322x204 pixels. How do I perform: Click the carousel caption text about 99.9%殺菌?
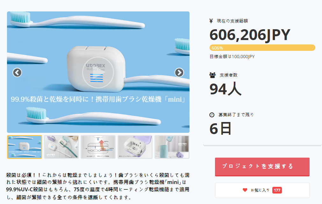[x=98, y=99]
